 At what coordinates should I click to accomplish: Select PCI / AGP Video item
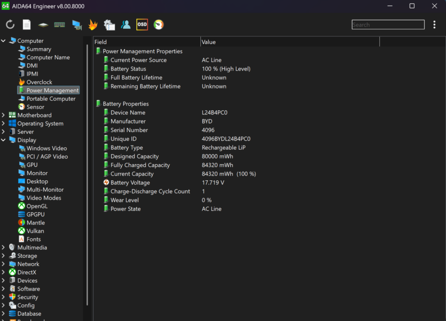tap(47, 156)
